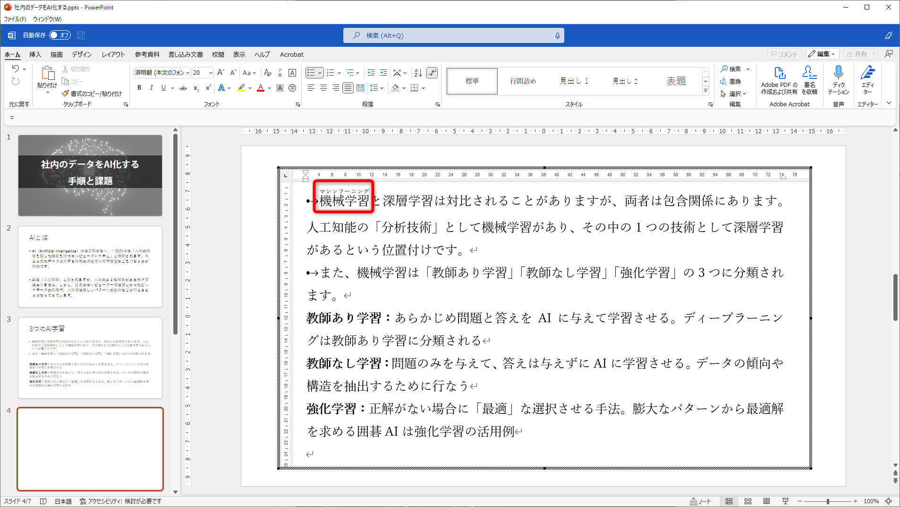
Task: Switch to the 挿入 ribbon tab
Action: (x=34, y=54)
